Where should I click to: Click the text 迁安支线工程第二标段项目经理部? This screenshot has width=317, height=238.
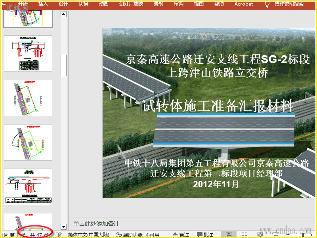(216, 173)
